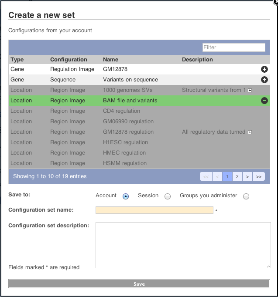Remove BAM file and variants from set
278x297 pixels.
tap(264, 101)
